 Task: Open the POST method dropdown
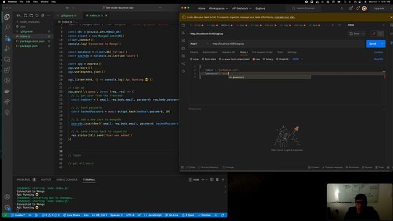199,44
